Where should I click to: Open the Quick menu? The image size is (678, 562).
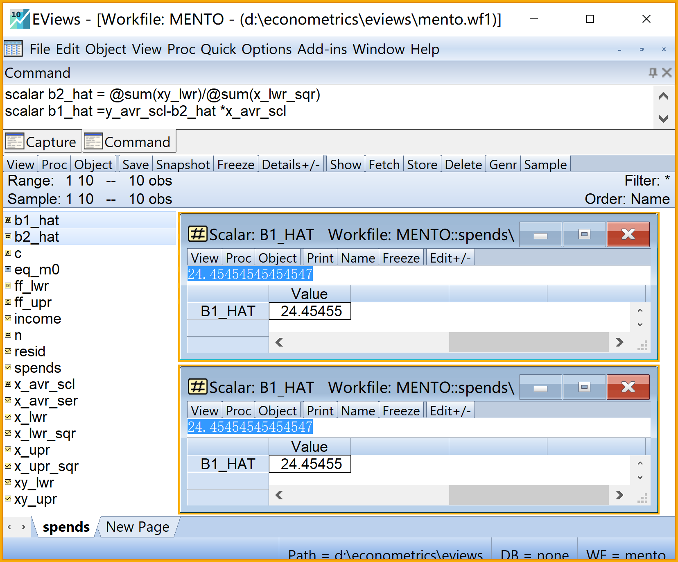pyautogui.click(x=218, y=49)
